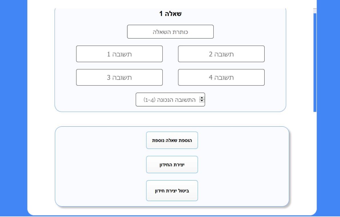Viewport: 340px width, 217px height.
Task: Focus the תשובה 3 answer field
Action: pyautogui.click(x=119, y=77)
